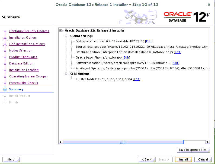Screen dimensions: 215x164
Task: Edit the Cluster Nodes list
Action: tap(137, 79)
